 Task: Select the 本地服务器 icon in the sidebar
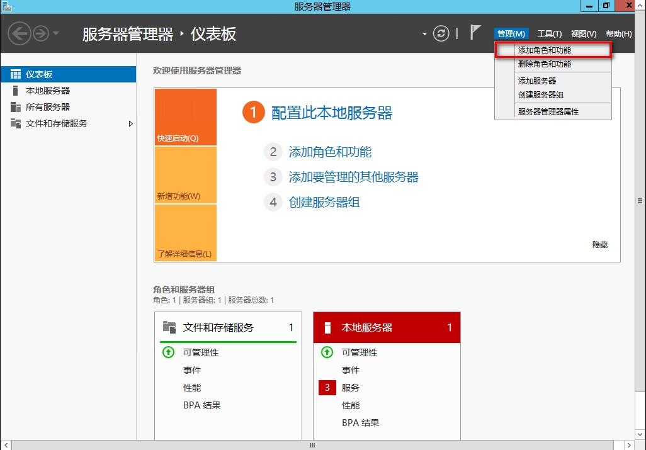click(x=15, y=91)
